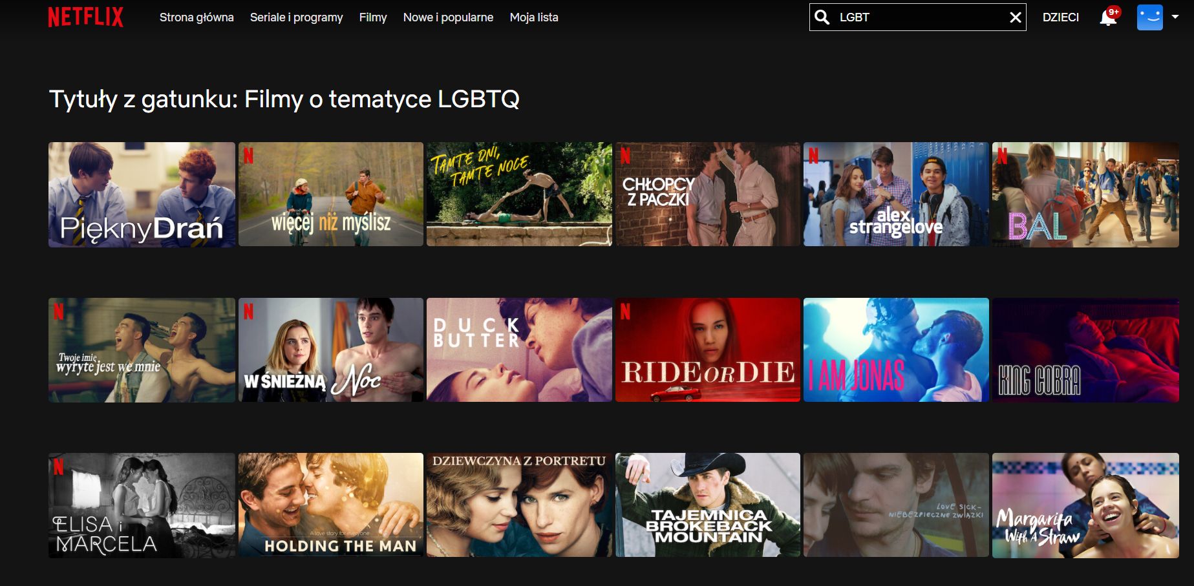The height and width of the screenshot is (586, 1194).
Task: Click the heading "Tytuły z gatunku: Filmy o tematyce LGBTQ"
Action: coord(284,99)
